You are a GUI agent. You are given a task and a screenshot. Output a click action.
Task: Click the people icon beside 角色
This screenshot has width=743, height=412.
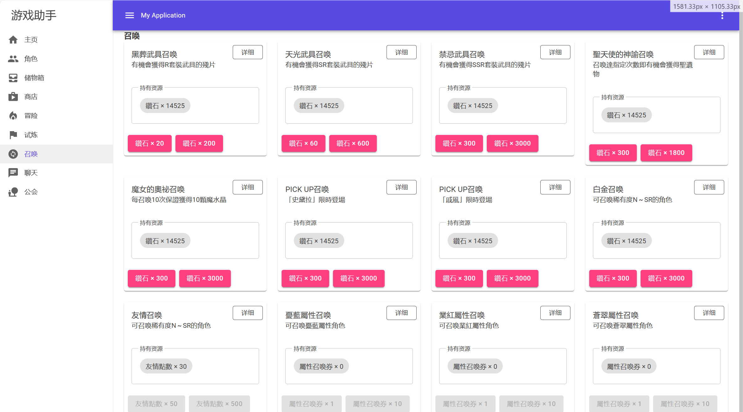click(13, 59)
